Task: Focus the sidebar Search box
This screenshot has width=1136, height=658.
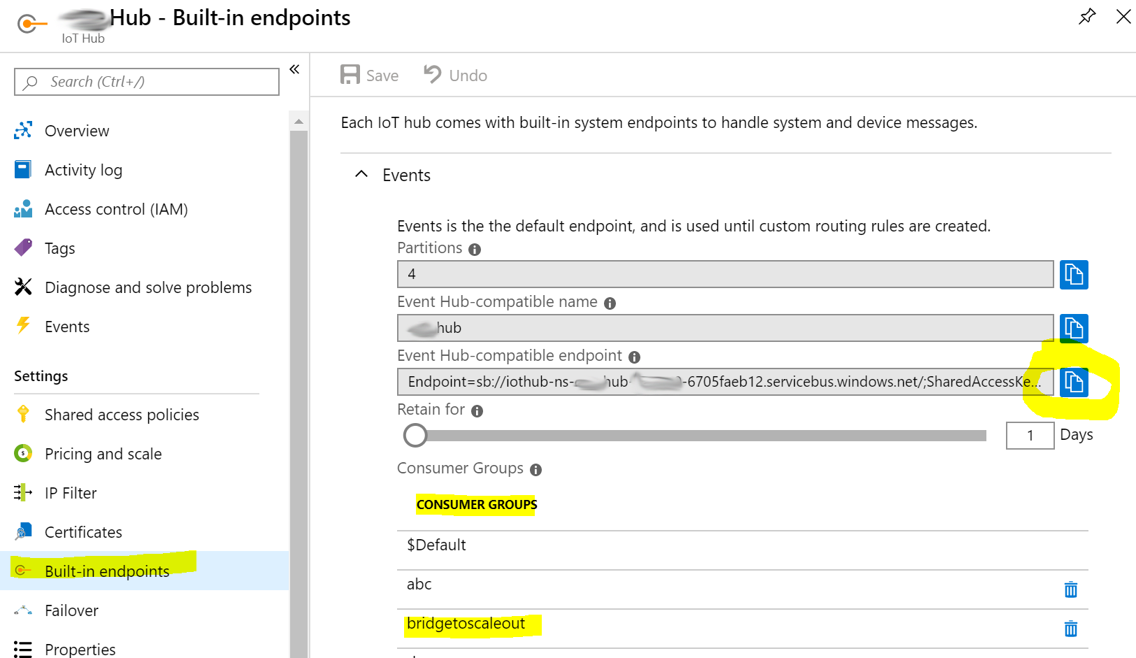Action: (x=147, y=82)
